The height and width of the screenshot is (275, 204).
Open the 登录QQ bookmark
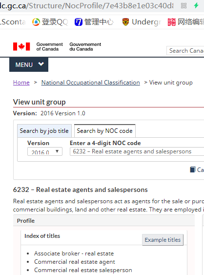(x=50, y=22)
